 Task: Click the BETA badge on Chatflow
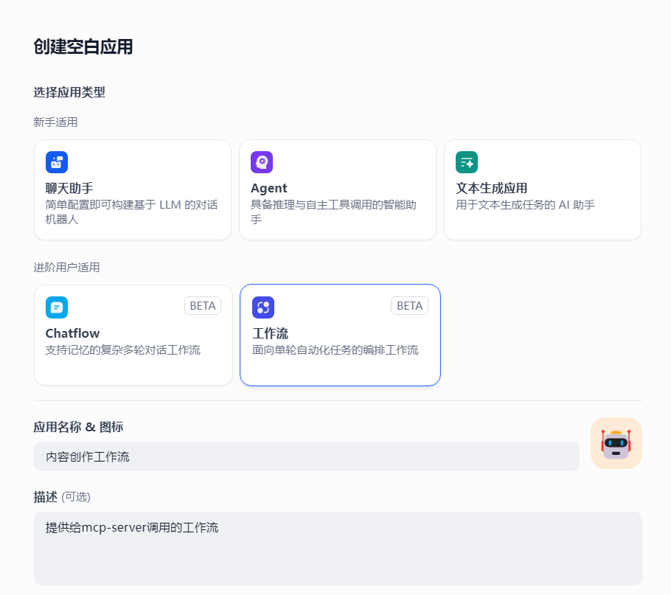pos(203,306)
